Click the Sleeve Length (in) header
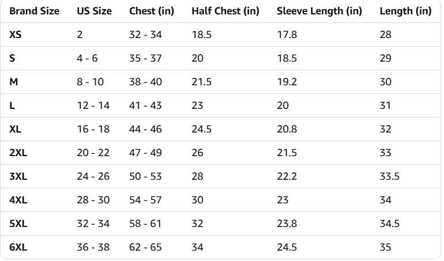Image resolution: width=444 pixels, height=261 pixels. click(x=319, y=12)
